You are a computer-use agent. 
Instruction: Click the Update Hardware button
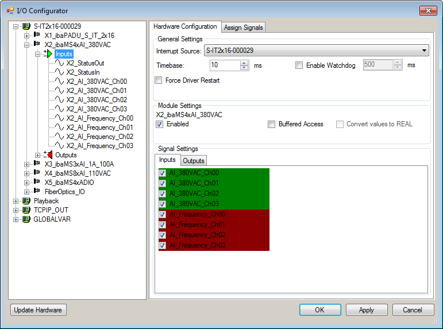point(38,310)
